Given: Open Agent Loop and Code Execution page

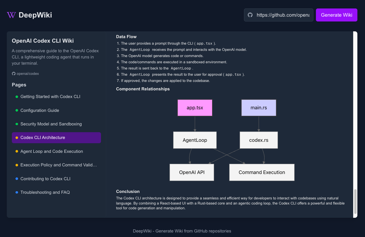Looking at the screenshot, I should point(56,151).
